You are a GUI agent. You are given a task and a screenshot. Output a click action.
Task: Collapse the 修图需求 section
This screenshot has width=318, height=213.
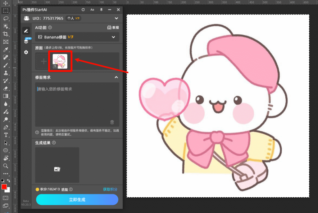click(x=116, y=77)
